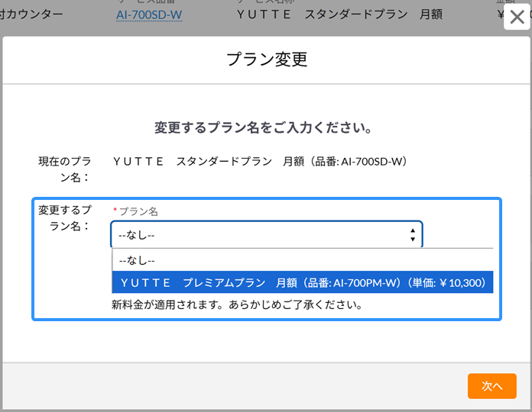Click the 金額 column header at top
Screen dimensions: 532x412
[x=506, y=2]
